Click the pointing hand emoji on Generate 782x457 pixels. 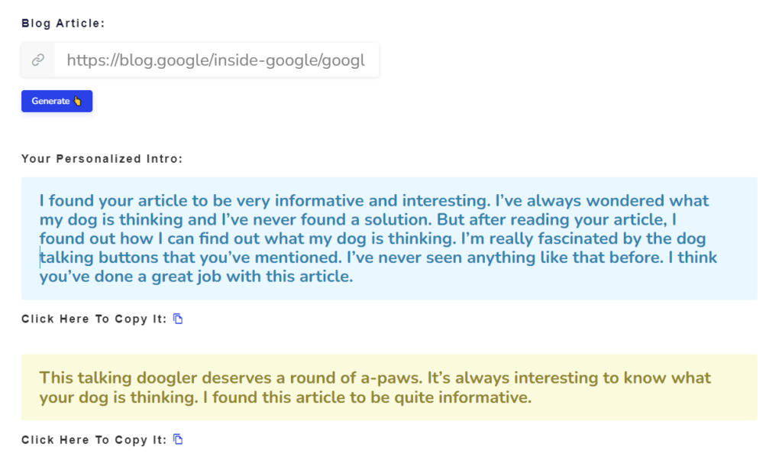click(77, 101)
